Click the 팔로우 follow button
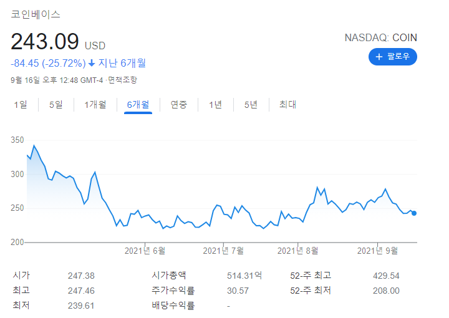This screenshot has height=318, width=449. pyautogui.click(x=393, y=57)
